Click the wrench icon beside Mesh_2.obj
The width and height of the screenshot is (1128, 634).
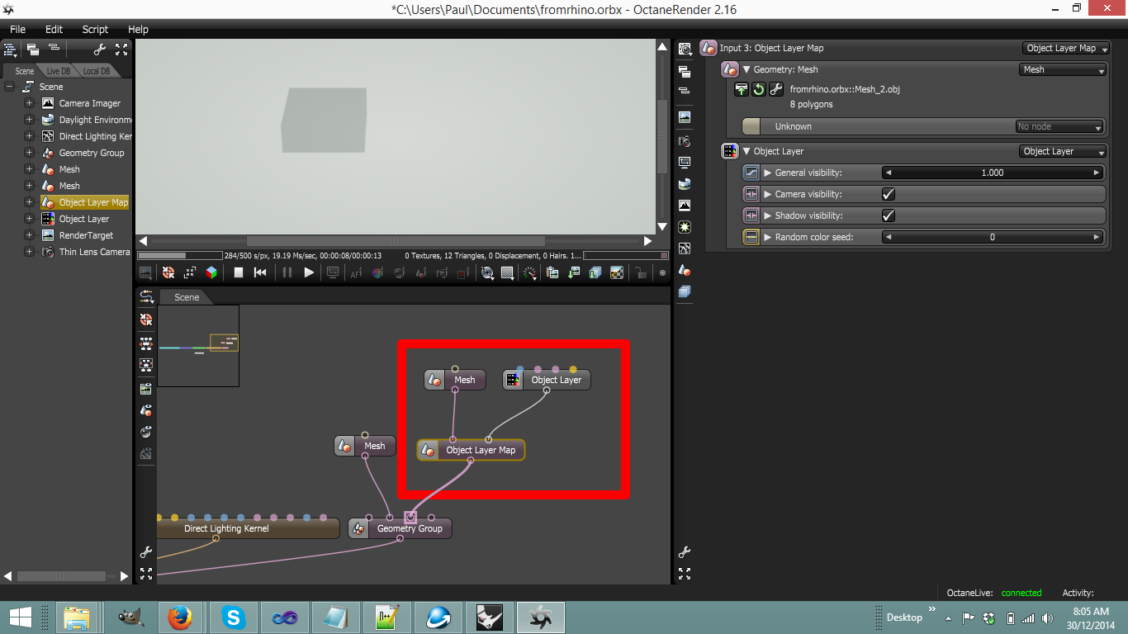click(x=776, y=89)
